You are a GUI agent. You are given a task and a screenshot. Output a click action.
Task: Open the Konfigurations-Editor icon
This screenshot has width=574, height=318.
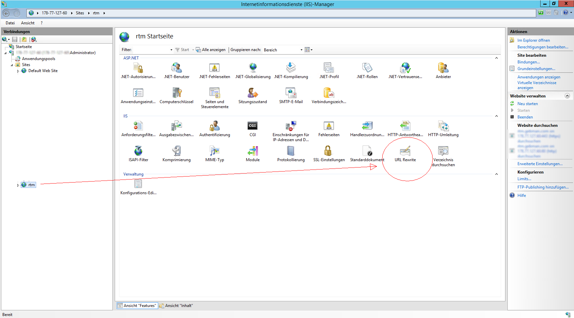138,185
